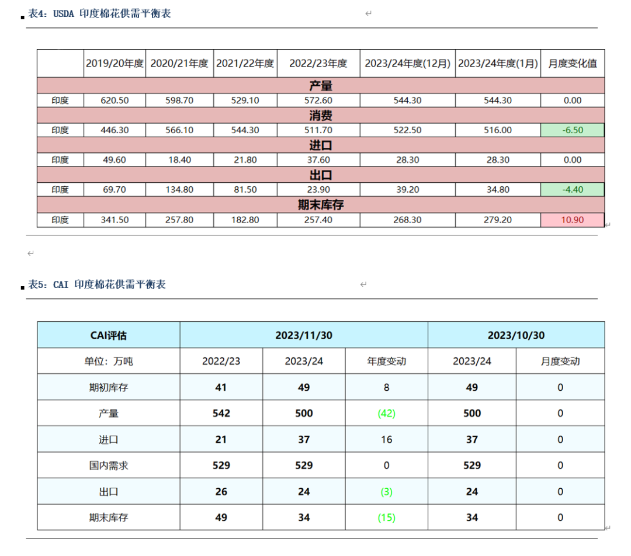Click the red monthly change cell 10.90
Viewport: 631px width, 556px height.
click(573, 220)
